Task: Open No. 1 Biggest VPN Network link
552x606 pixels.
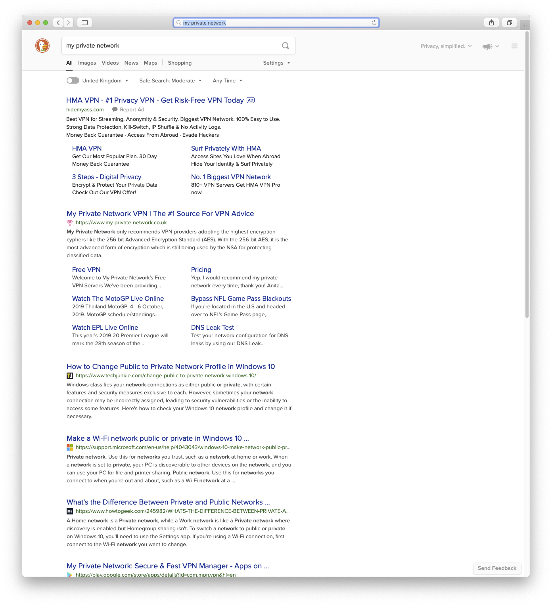Action: [x=231, y=177]
